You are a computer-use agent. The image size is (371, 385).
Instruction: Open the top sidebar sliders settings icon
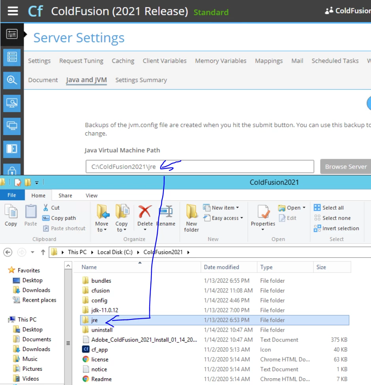coord(12,34)
